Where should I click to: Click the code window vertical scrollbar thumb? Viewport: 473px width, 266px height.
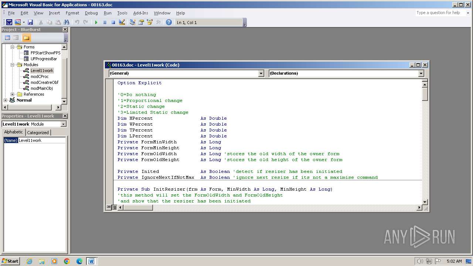coord(425,94)
